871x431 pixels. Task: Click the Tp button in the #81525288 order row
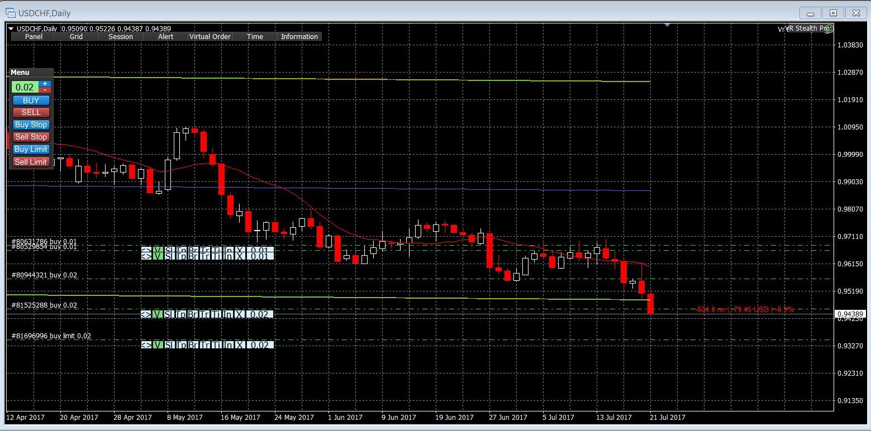[181, 314]
